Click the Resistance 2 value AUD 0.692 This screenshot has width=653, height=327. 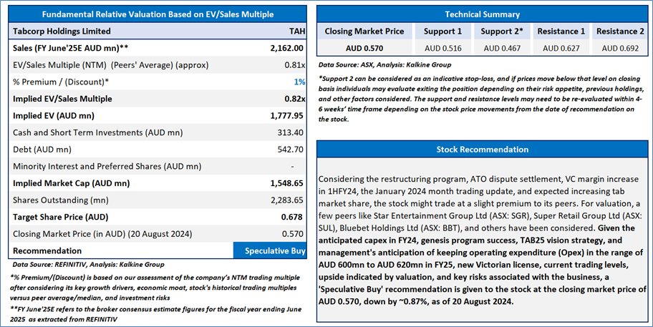(x=620, y=48)
